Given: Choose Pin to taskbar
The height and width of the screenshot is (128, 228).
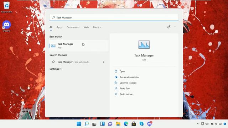Looking at the screenshot, I should coord(126,94).
